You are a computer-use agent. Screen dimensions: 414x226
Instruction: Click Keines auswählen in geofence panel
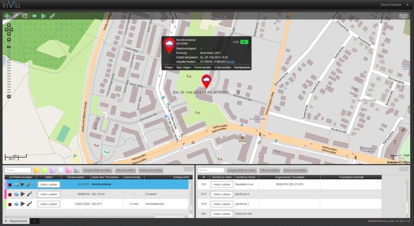295,170
